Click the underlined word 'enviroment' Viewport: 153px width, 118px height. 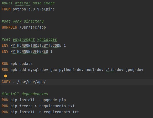click(24, 40)
